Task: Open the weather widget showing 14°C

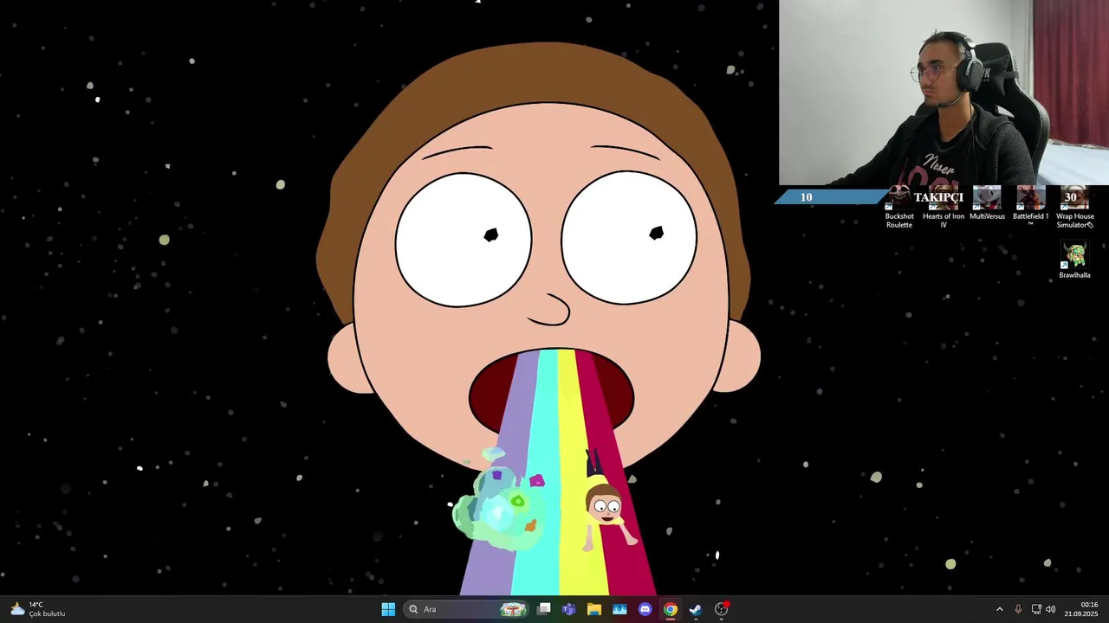Action: click(37, 609)
